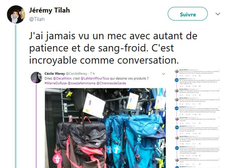Viewport: 225px width, 168px height.
Task: Open the @LaManifPourTous mention
Action: click(95, 78)
